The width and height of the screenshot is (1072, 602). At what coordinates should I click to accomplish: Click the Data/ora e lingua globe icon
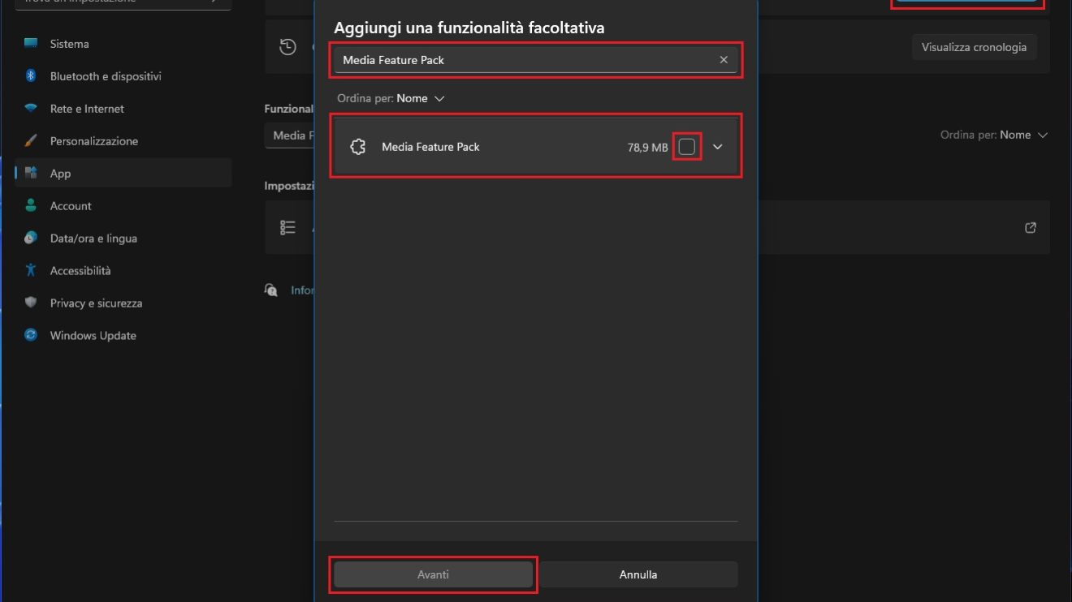click(31, 239)
